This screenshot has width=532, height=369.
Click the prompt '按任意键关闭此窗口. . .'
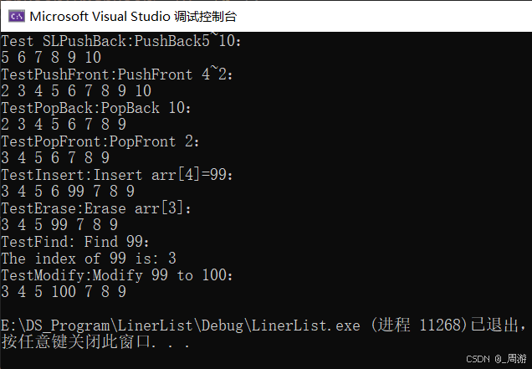point(95,342)
